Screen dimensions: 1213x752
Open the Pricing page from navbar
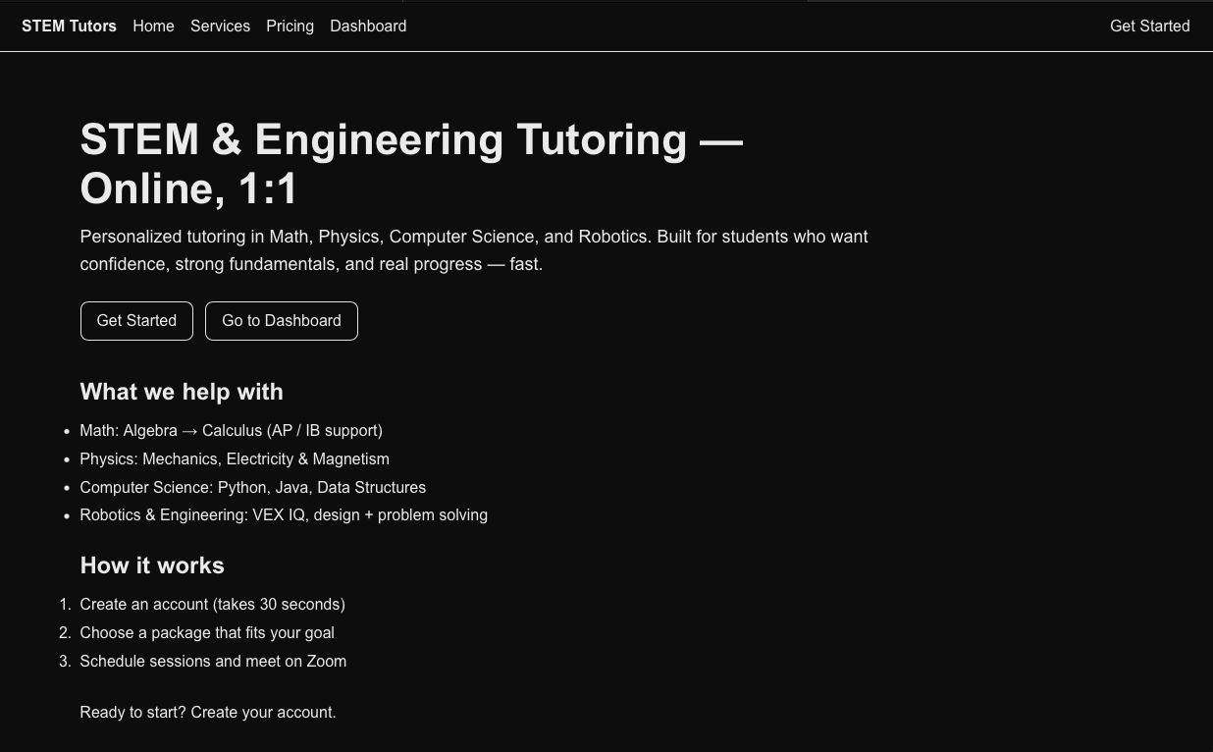[290, 27]
